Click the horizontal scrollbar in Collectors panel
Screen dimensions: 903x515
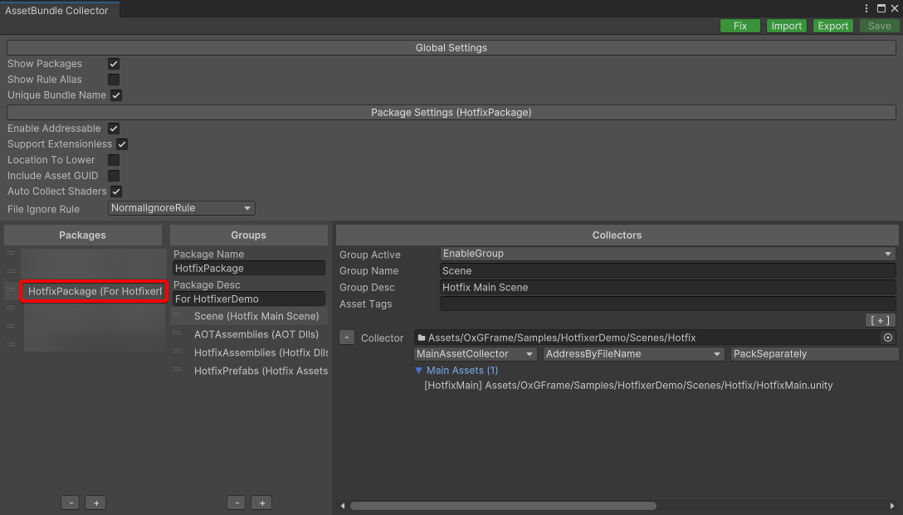(503, 506)
